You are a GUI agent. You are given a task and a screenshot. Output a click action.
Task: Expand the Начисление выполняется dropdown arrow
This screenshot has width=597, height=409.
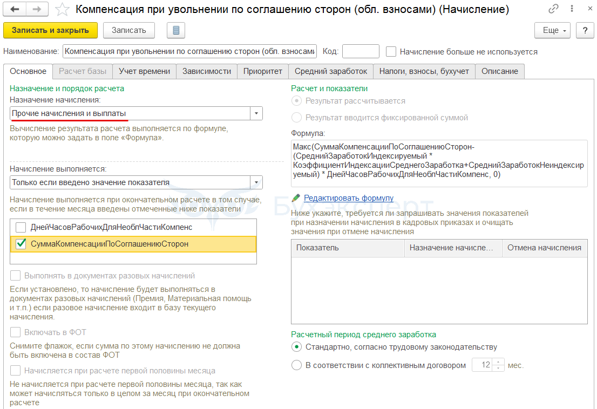(256, 182)
